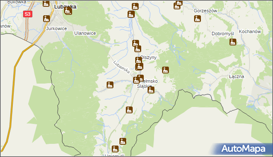273x157 pixels.
Task: Click the church icon below Dobromyśl label
Action: pos(233,42)
